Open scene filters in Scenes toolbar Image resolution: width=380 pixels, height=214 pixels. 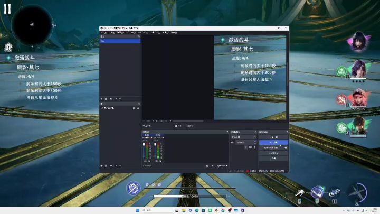(111, 99)
